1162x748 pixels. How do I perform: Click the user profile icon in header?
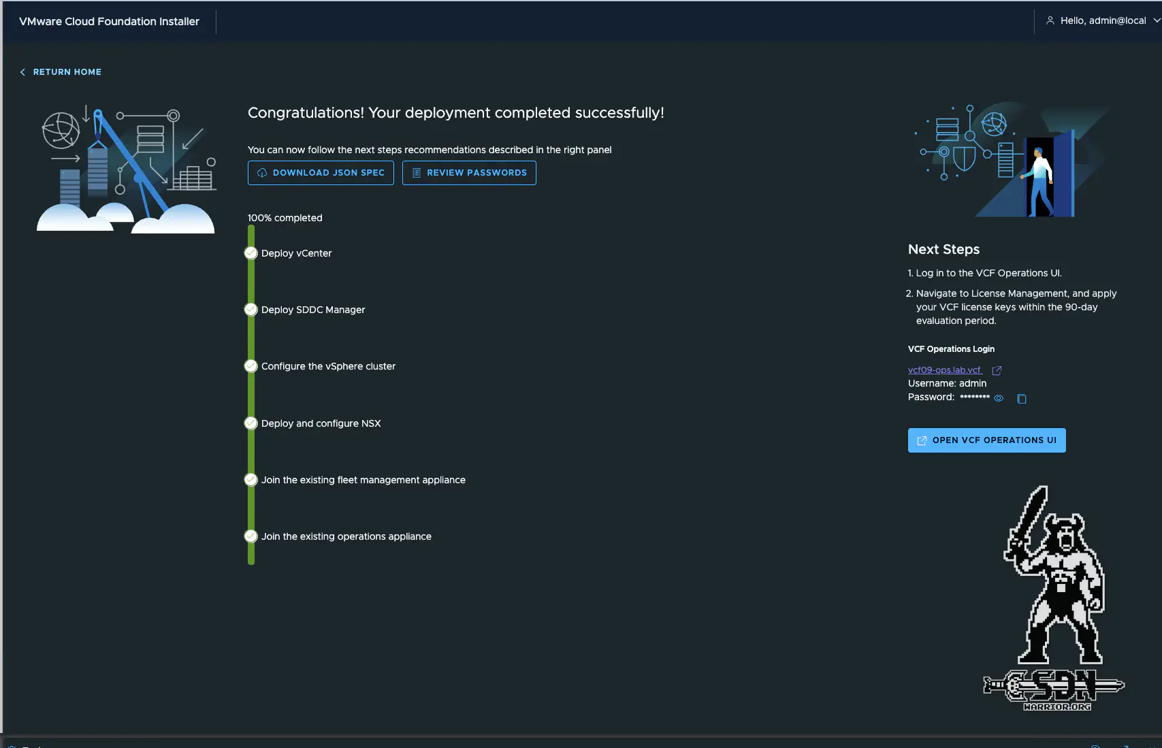click(x=1050, y=21)
